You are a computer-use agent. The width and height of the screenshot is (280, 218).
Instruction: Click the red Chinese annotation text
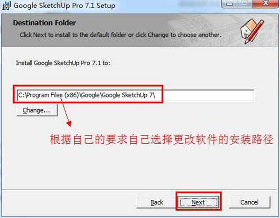161,140
